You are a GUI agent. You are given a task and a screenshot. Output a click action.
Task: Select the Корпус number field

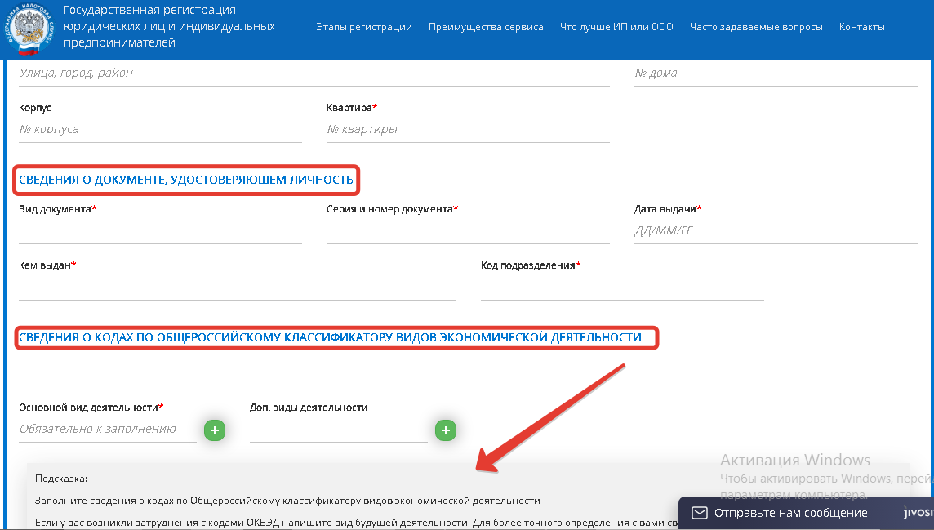click(x=160, y=129)
